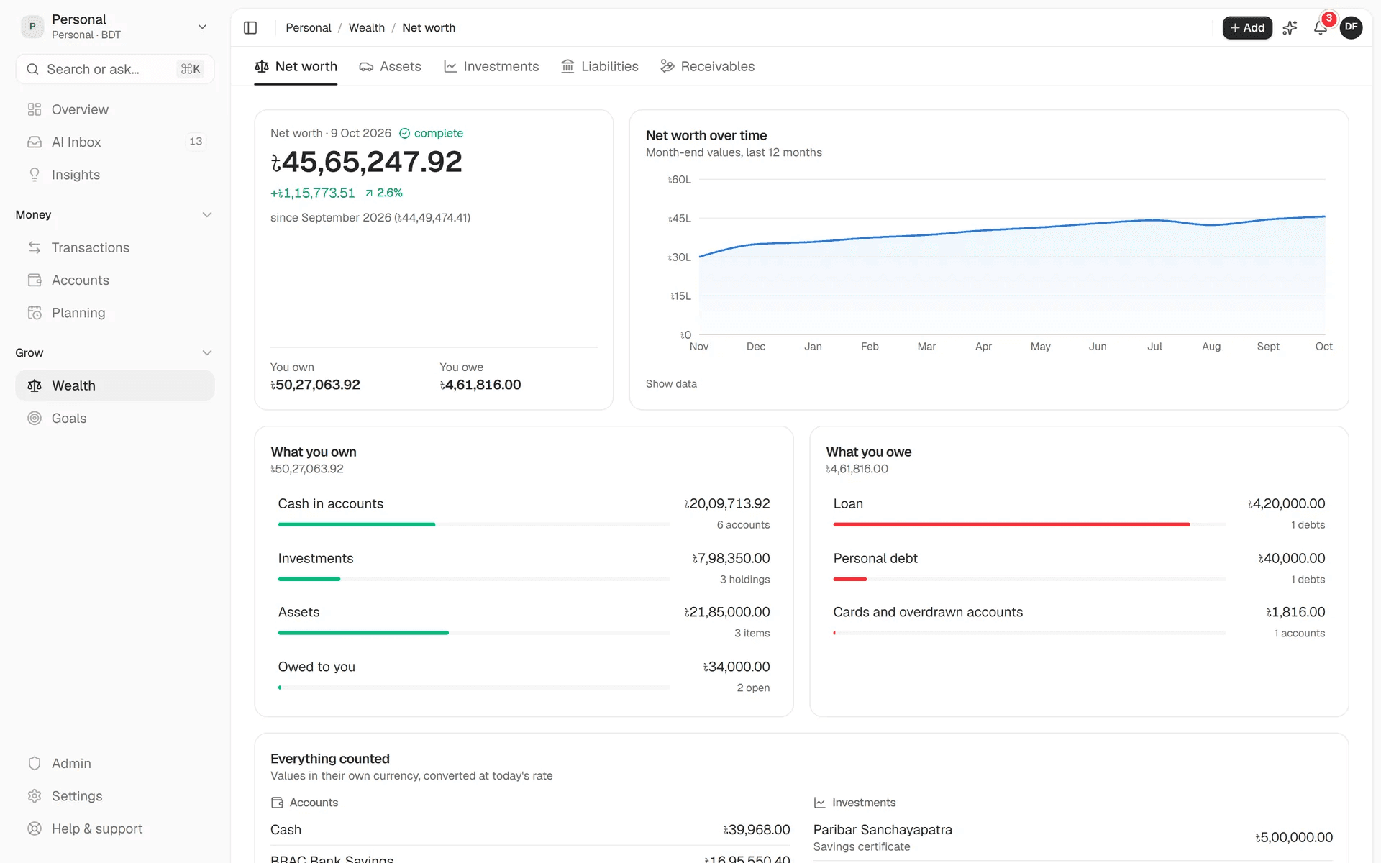Open the AI sparkle assistant icon
The height and width of the screenshot is (863, 1381).
(x=1290, y=28)
